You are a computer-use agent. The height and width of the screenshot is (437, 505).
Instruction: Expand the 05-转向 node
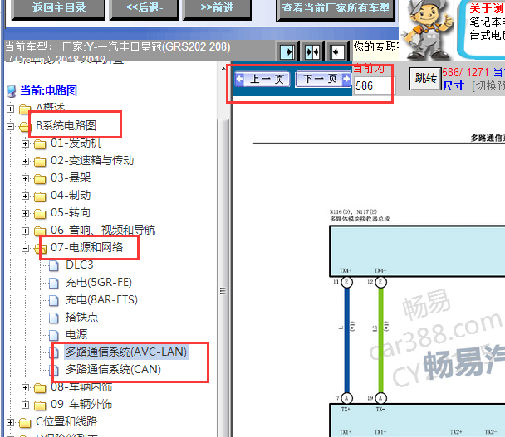point(25,213)
